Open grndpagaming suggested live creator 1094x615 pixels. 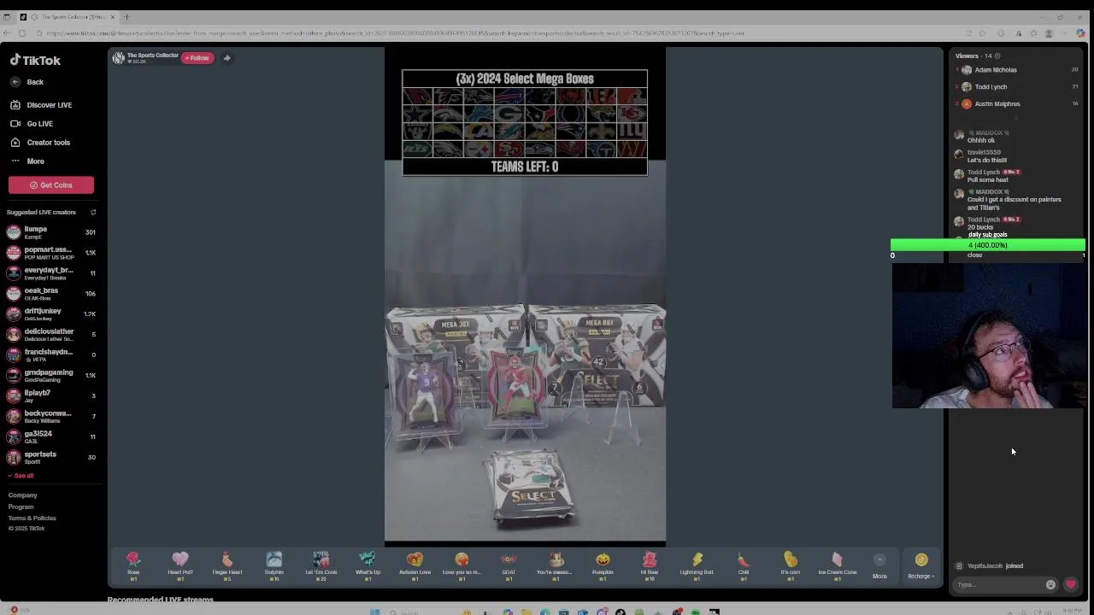[51, 376]
